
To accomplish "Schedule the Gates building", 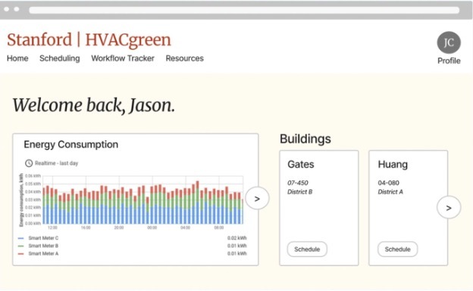I will (x=307, y=249).
